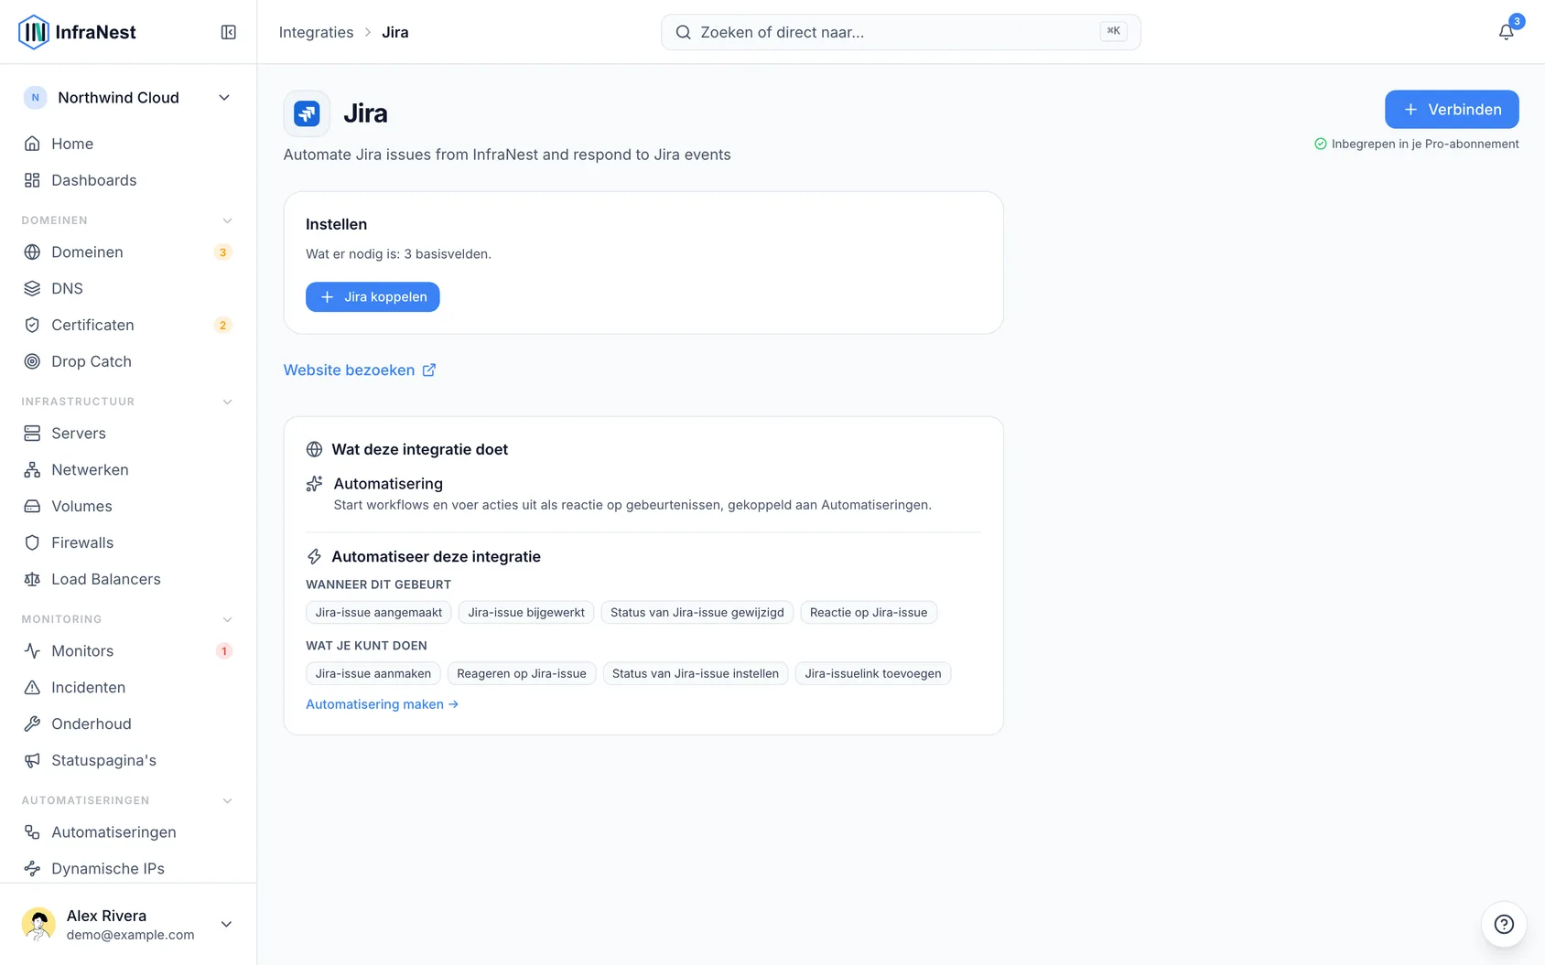Follow the Website bezoeken link
The image size is (1545, 965).
point(360,370)
